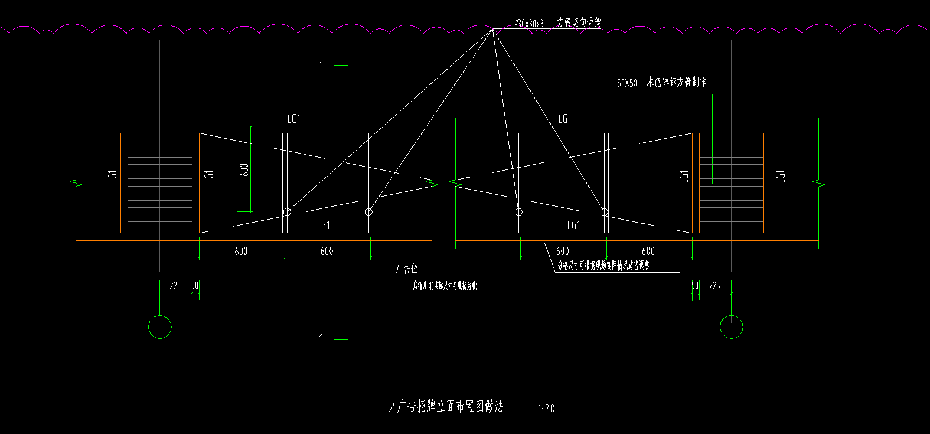Select the '广告位' label below the frame
Image resolution: width=930 pixels, height=434 pixels.
pyautogui.click(x=406, y=269)
